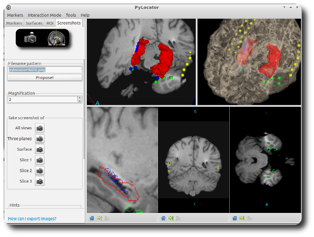Open the 'How can I export images?' link

coord(32,219)
